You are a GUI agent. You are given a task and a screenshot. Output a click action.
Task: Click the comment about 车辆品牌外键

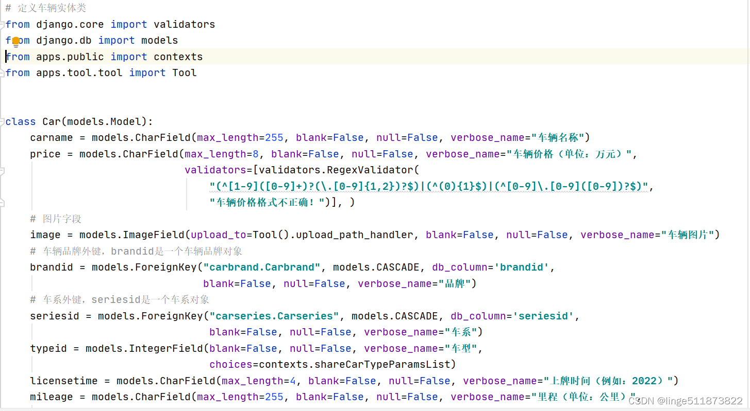click(x=136, y=251)
